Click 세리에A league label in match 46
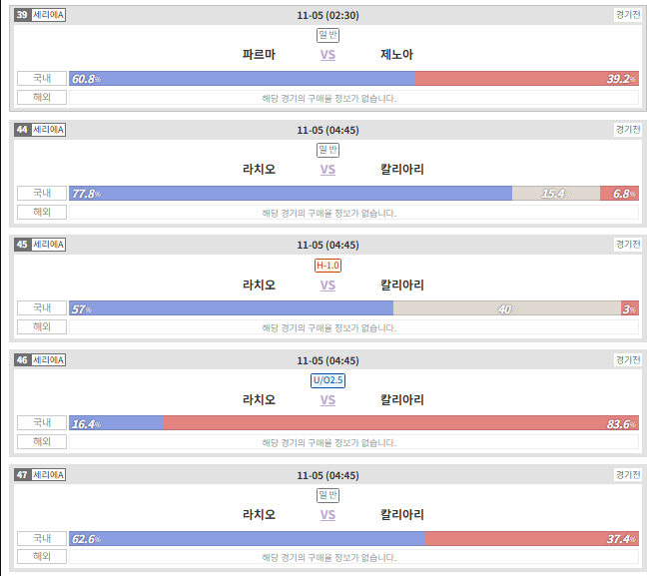 click(x=49, y=359)
